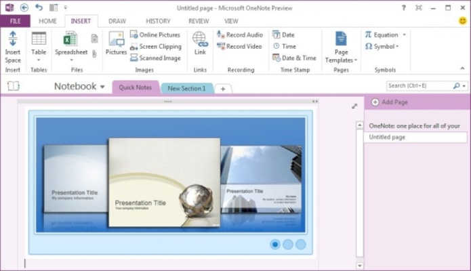Start a Screen Clipping
The image size is (471, 271).
tap(156, 47)
